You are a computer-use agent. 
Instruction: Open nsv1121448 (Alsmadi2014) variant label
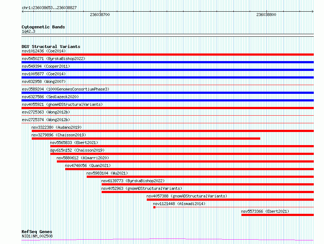[x=179, y=204]
